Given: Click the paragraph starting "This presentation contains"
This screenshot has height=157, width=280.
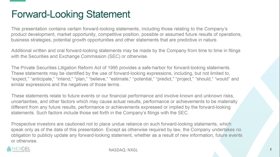Looking at the screenshot, I should [126, 34].
